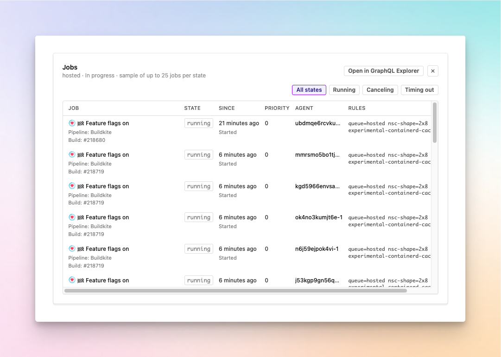Click Jobs panel heading
The height and width of the screenshot is (357, 501).
70,67
